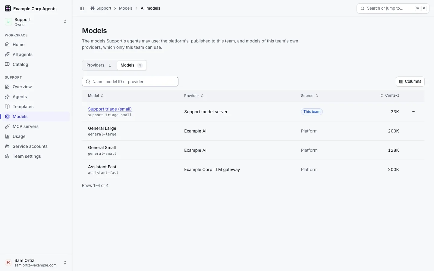Open row actions for Support triage (small)
This screenshot has height=271, width=434.
pos(414,111)
